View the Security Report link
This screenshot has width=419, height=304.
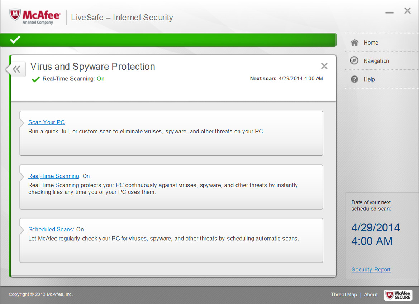371,270
